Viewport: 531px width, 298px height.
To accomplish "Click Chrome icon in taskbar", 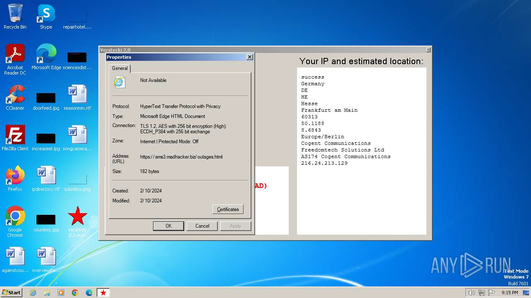I will pyautogui.click(x=75, y=293).
